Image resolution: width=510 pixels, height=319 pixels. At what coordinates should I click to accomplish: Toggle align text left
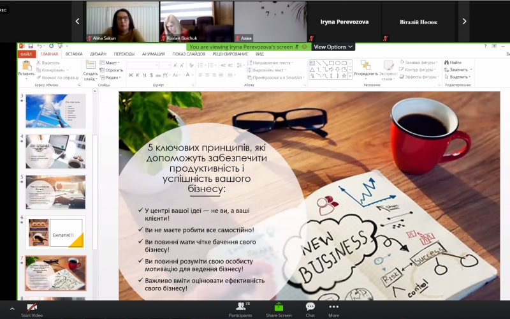(x=200, y=75)
